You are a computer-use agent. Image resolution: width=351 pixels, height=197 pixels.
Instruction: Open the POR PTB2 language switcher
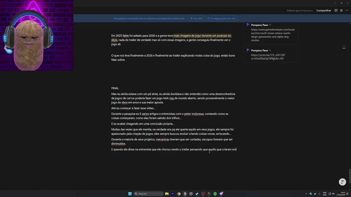pos(325,194)
